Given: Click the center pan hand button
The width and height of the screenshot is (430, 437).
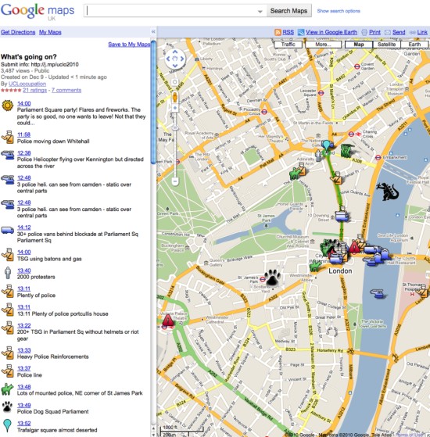Looking at the screenshot, I should click(x=174, y=59).
